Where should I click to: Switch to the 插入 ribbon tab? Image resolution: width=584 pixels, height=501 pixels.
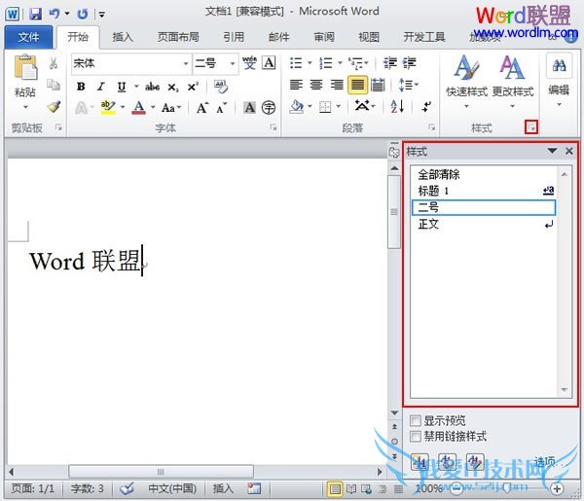point(123,37)
